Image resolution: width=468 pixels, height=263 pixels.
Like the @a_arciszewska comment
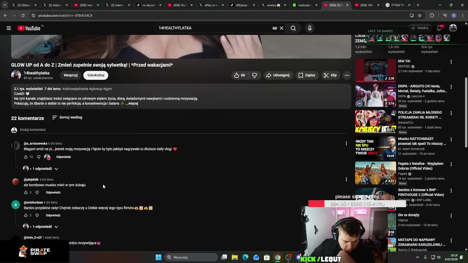click(26, 157)
